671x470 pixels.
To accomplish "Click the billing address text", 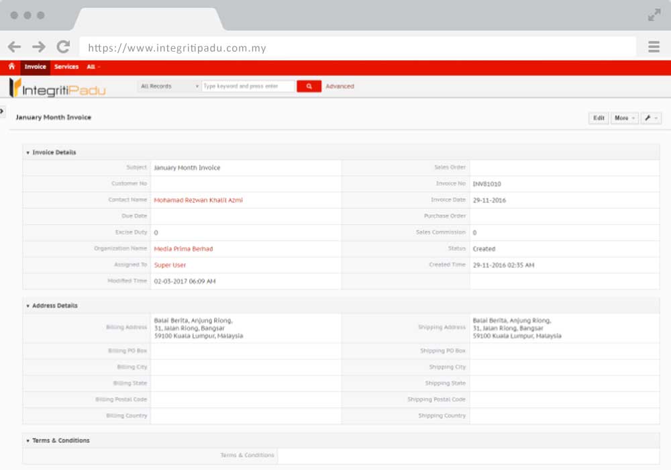I will (198, 328).
